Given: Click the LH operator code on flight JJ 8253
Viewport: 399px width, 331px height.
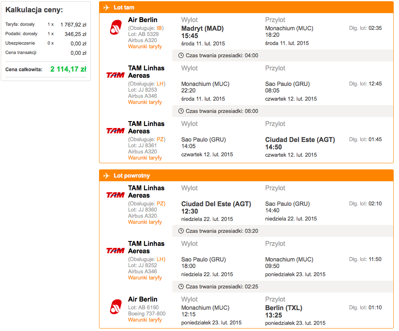Looking at the screenshot, I should pyautogui.click(x=160, y=84).
